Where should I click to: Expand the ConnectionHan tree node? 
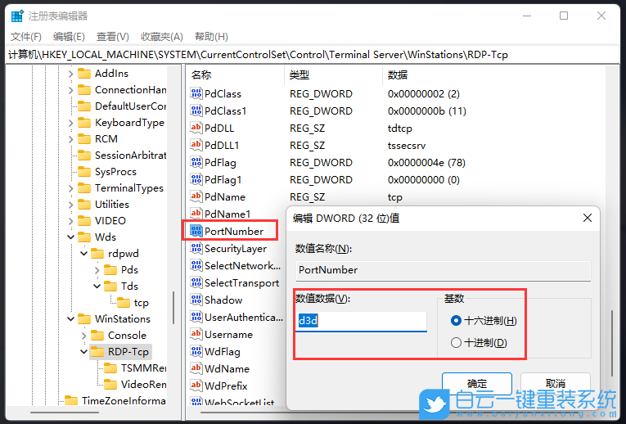click(70, 90)
